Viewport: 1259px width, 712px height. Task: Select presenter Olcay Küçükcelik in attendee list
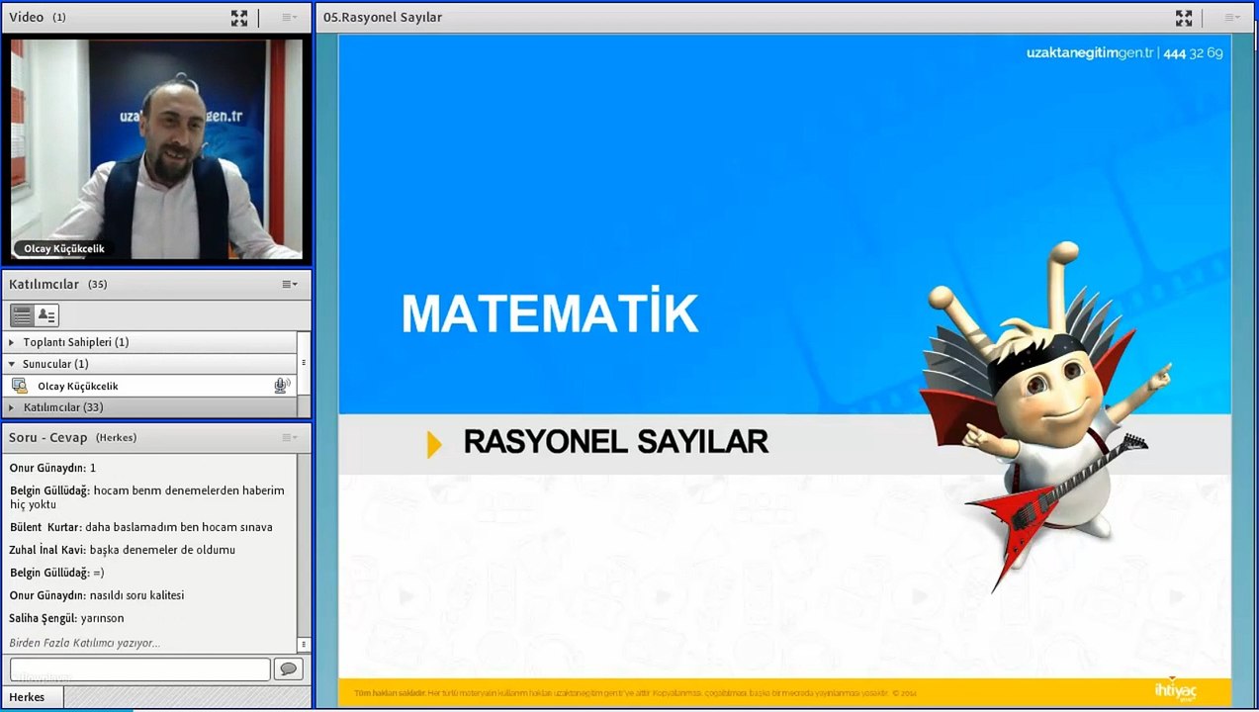[150, 386]
